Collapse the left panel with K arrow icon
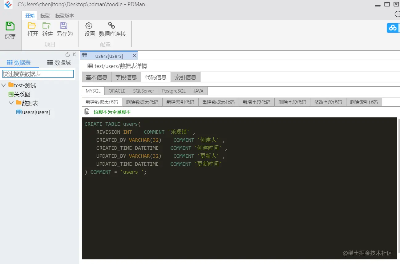 (x=75, y=54)
